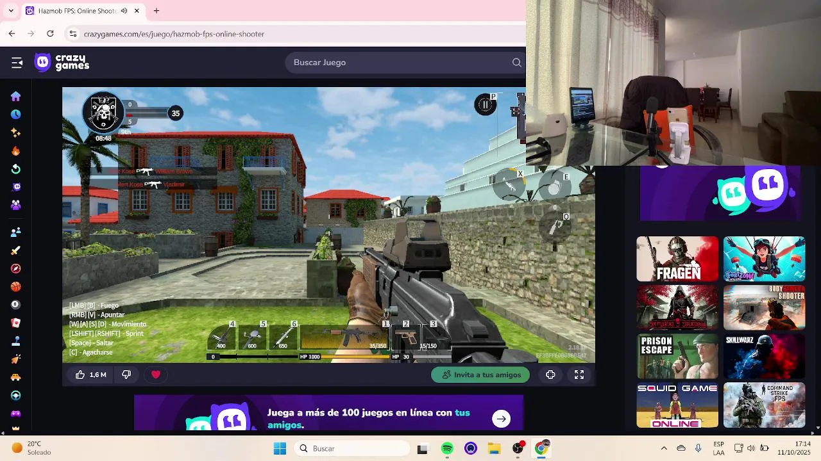Open the Squid Game Online thumbnail
Screen dimensions: 821x461
tap(677, 405)
